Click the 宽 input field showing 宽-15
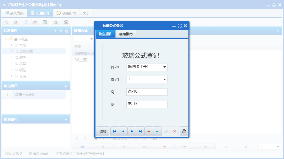 click(147, 104)
